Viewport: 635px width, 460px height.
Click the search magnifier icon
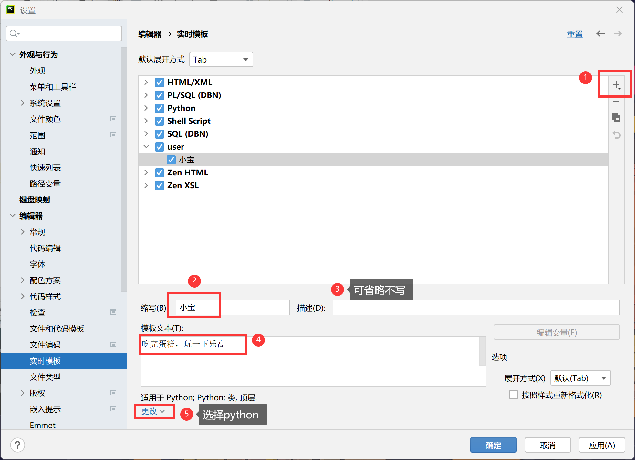pyautogui.click(x=14, y=34)
